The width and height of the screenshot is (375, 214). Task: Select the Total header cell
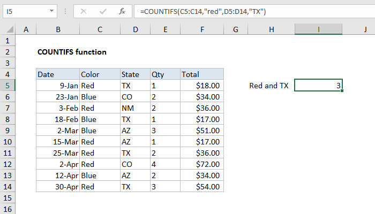click(x=202, y=74)
